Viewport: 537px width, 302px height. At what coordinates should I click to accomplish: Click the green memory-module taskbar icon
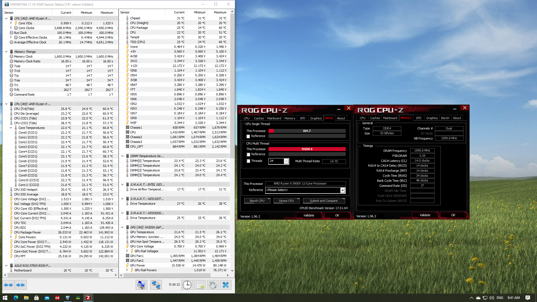coord(78,298)
